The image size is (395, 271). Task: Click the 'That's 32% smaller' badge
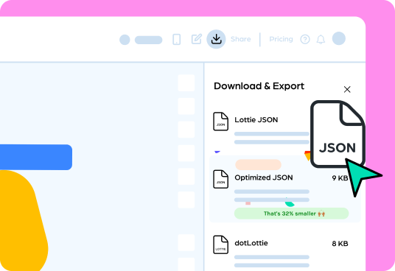click(292, 214)
